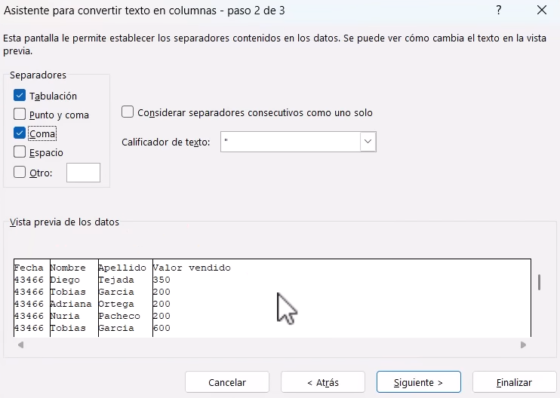Click the Nuria cell in the preview
560x398 pixels.
65,316
